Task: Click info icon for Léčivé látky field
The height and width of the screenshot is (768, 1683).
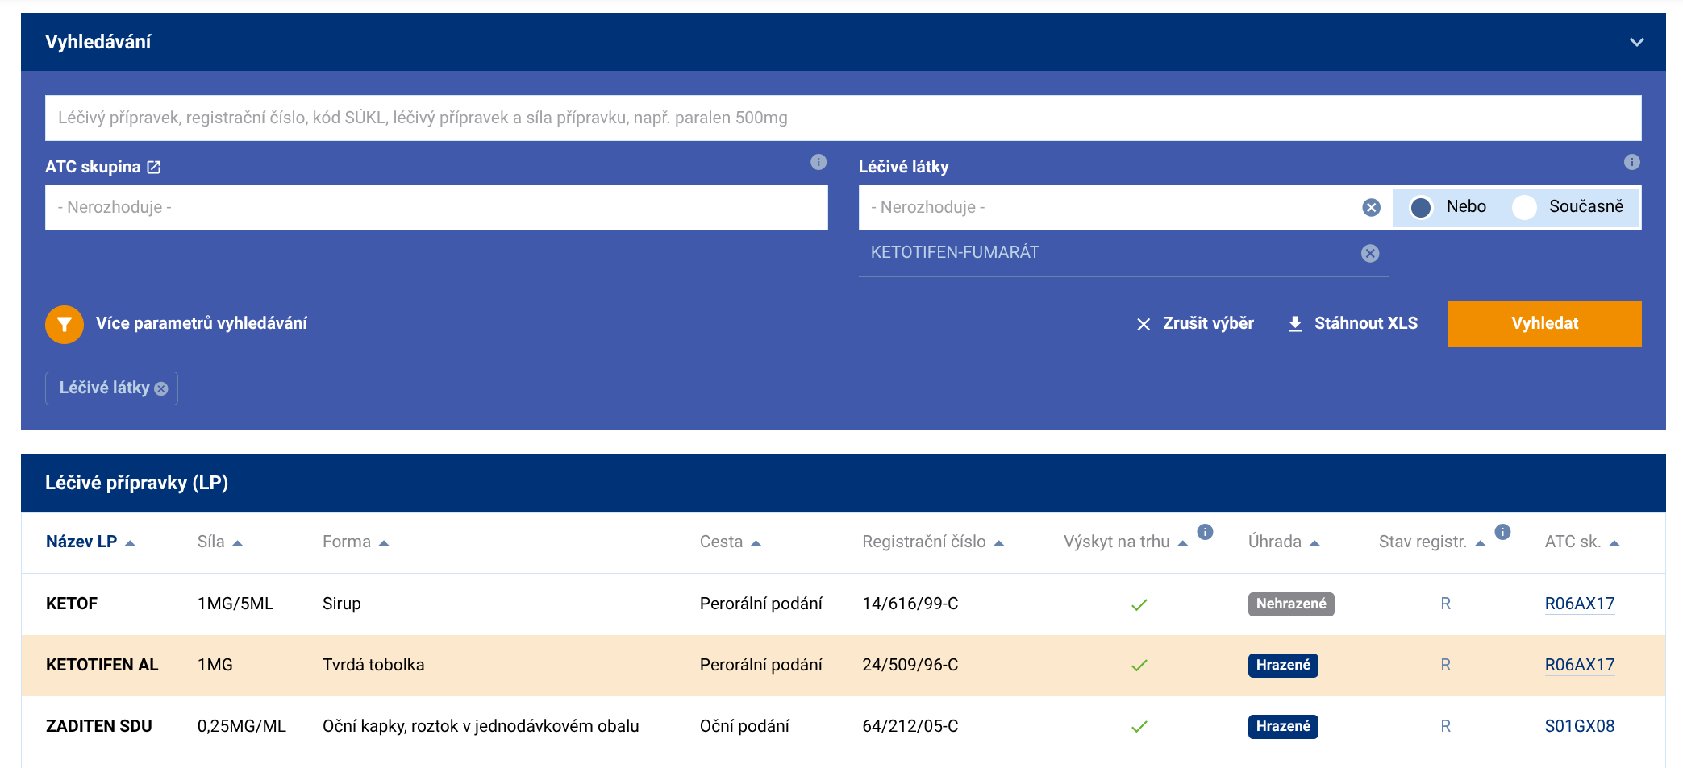Action: [x=1631, y=162]
